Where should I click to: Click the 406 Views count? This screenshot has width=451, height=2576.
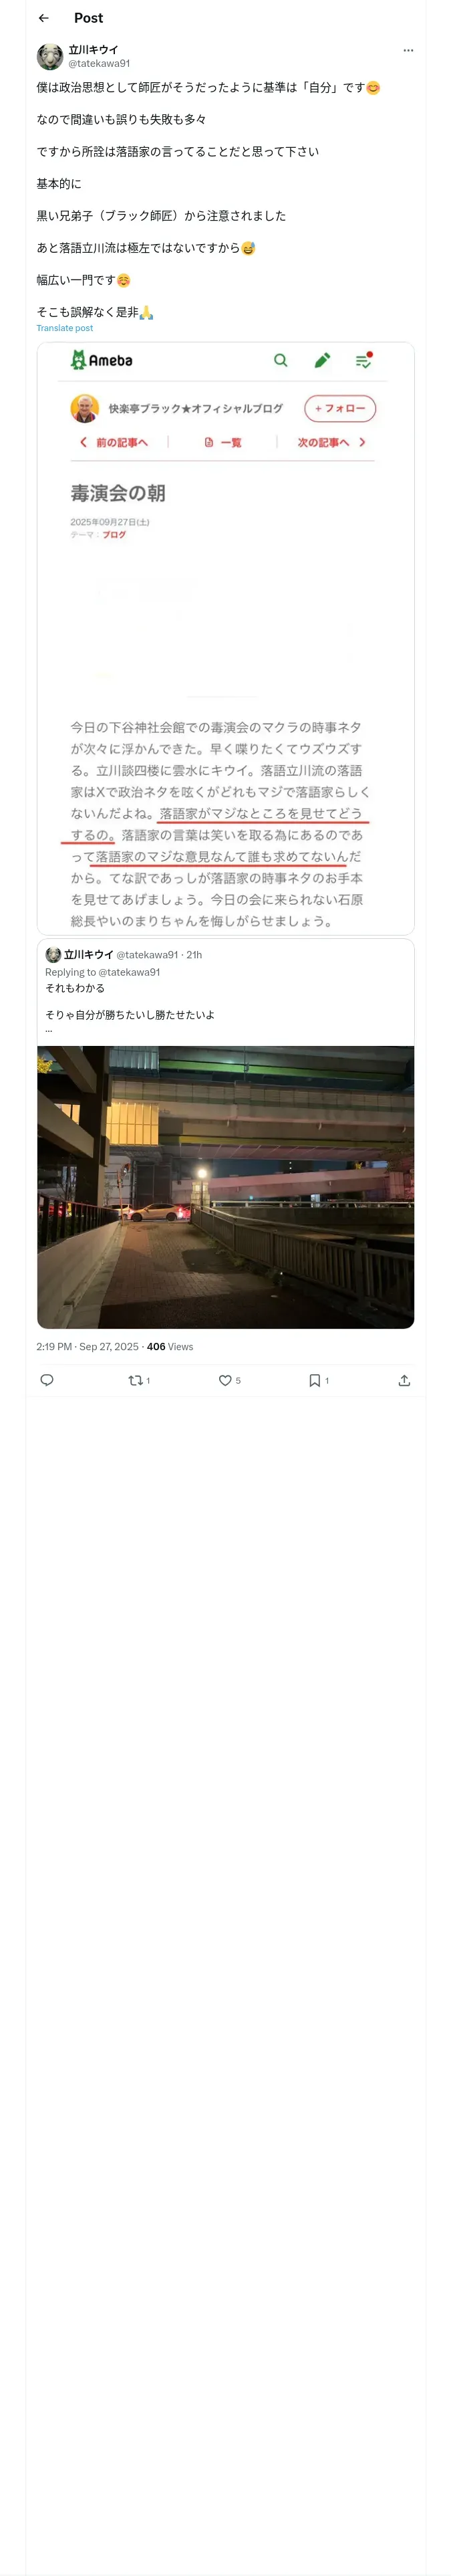click(x=170, y=1347)
